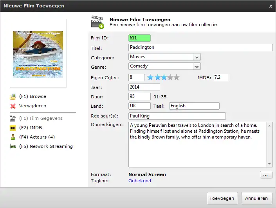Click the red X Verwijderen icon
This screenshot has width=276, height=208.
[13, 106]
